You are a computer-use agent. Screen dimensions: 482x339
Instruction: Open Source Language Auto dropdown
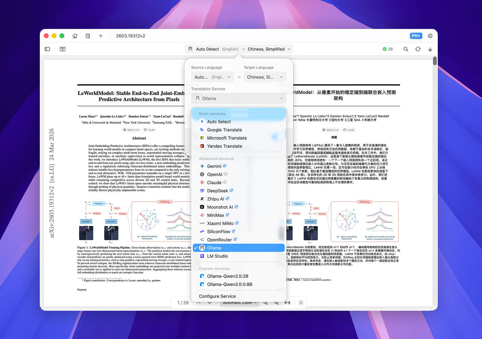point(212,77)
